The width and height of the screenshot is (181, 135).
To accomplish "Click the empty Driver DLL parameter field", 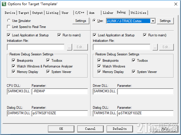I will 145,91.
